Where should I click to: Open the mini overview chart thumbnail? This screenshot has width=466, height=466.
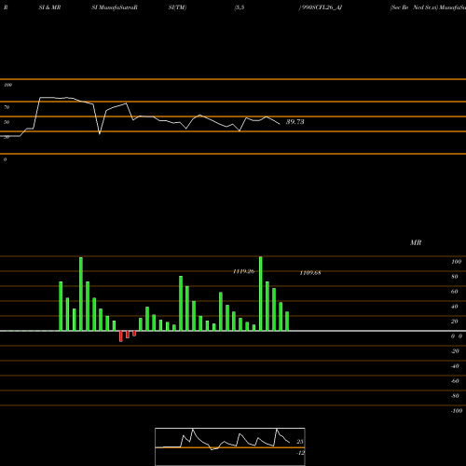pos(230,446)
